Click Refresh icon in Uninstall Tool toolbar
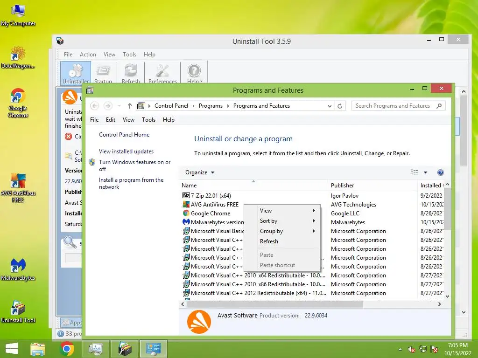 [x=131, y=73]
